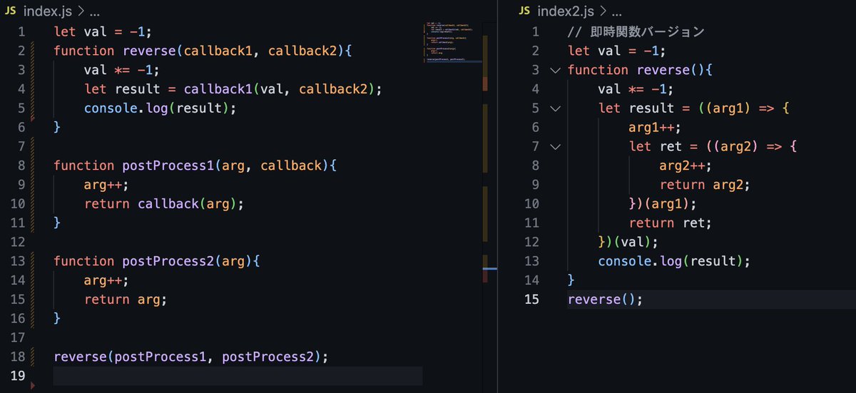
Task: Click 'arg++;' on line 9 of index.js
Action: (x=107, y=185)
